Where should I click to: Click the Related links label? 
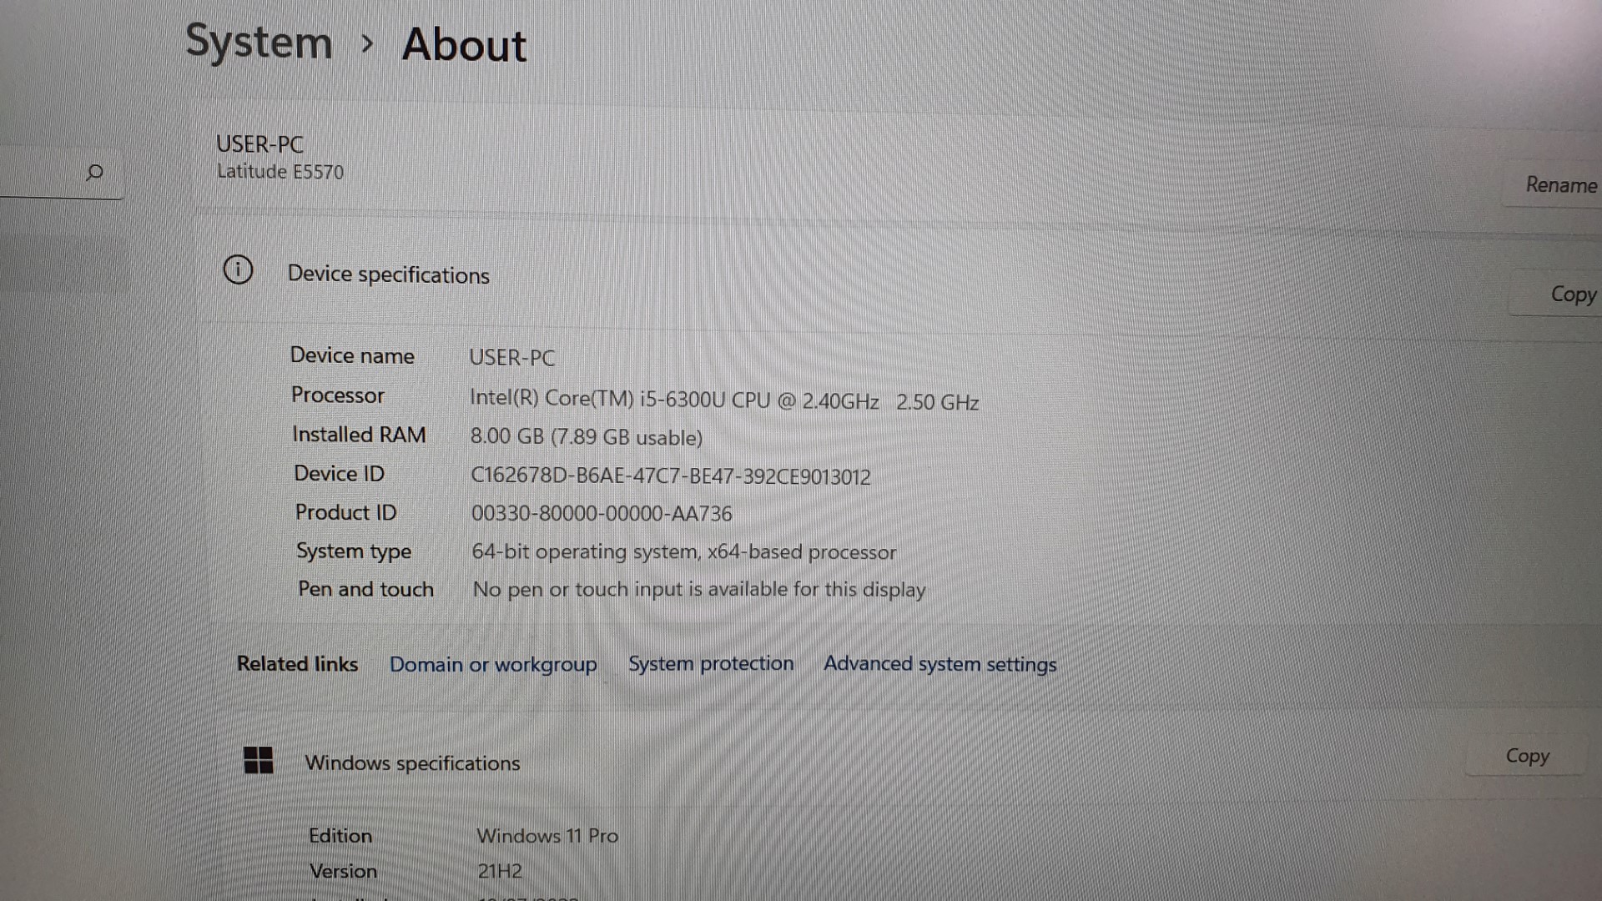[x=297, y=664]
